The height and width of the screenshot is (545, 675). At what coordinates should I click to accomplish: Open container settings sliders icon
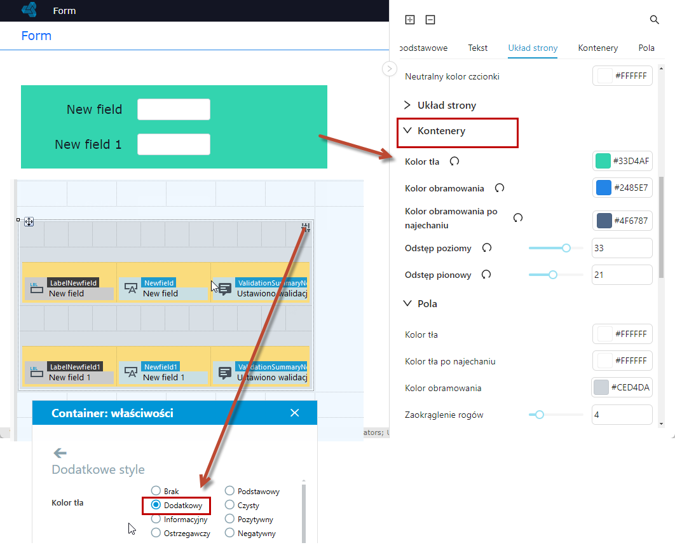(306, 228)
